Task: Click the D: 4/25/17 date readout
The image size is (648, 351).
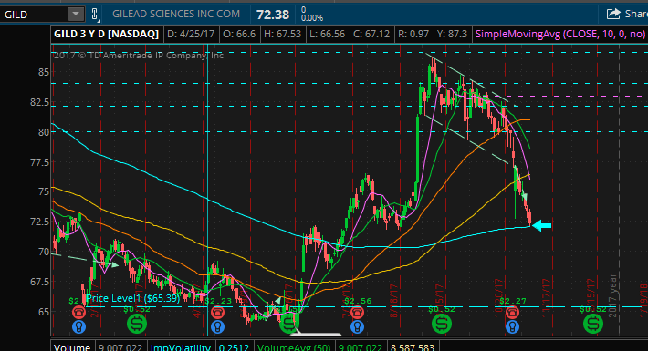Action: tap(191, 34)
